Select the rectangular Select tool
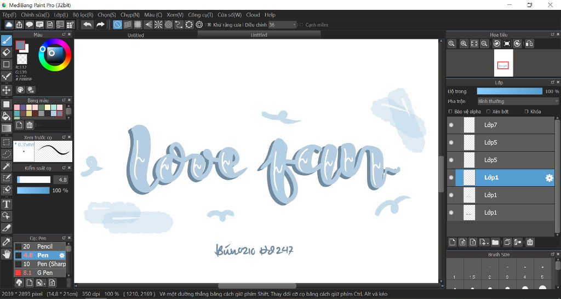This screenshot has width=561, height=299. pos(7,142)
